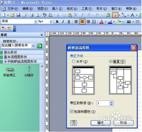Click the horizontal swimlane preview image
The height and width of the screenshot is (132, 142).
(x=83, y=80)
